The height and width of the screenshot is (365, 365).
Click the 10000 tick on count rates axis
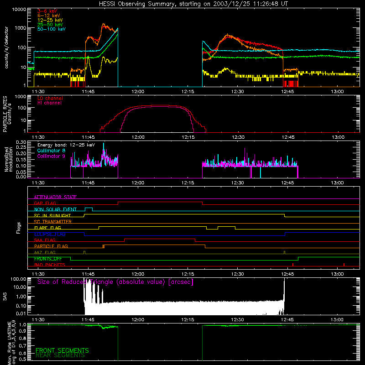[19, 10]
